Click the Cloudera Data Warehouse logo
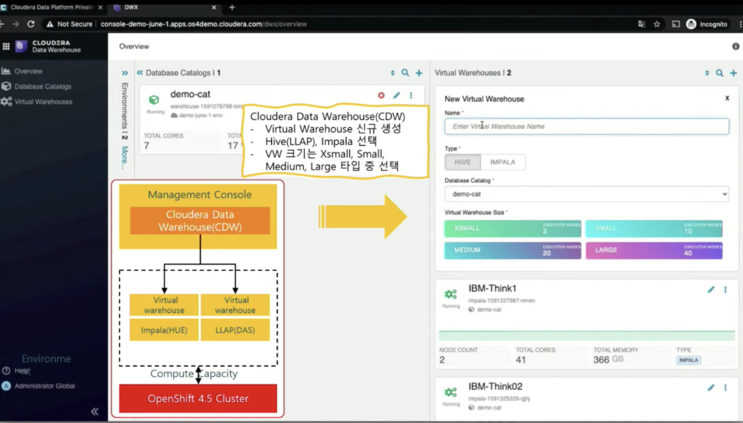The image size is (743, 423). coord(49,46)
